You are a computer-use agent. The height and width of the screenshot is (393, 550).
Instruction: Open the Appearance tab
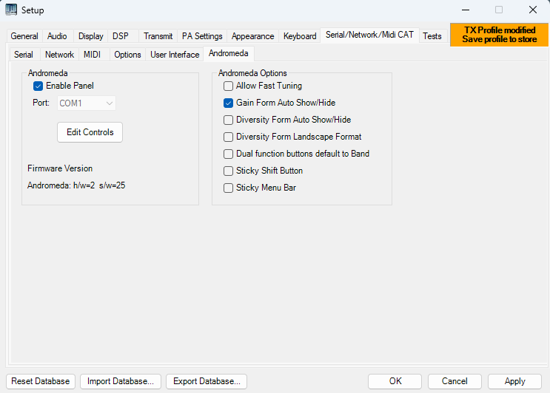[252, 36]
